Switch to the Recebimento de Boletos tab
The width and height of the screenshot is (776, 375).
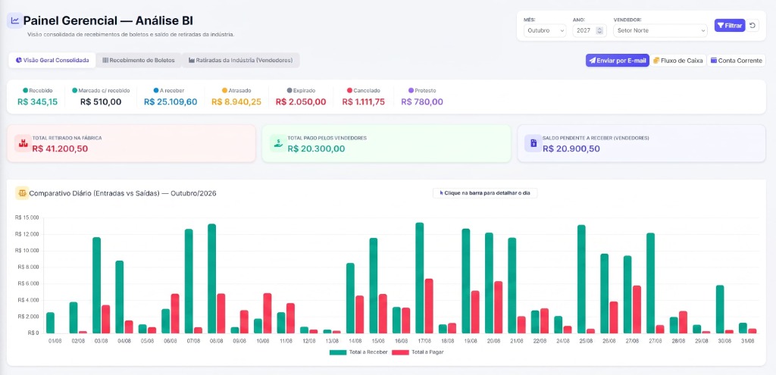139,61
